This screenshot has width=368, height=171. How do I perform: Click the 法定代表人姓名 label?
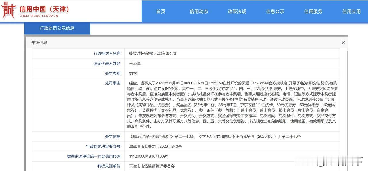107,64
